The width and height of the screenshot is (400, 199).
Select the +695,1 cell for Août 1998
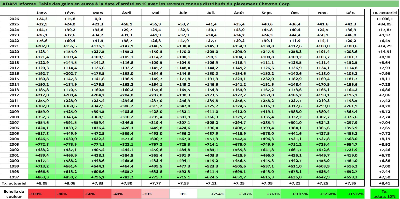tap(239, 172)
